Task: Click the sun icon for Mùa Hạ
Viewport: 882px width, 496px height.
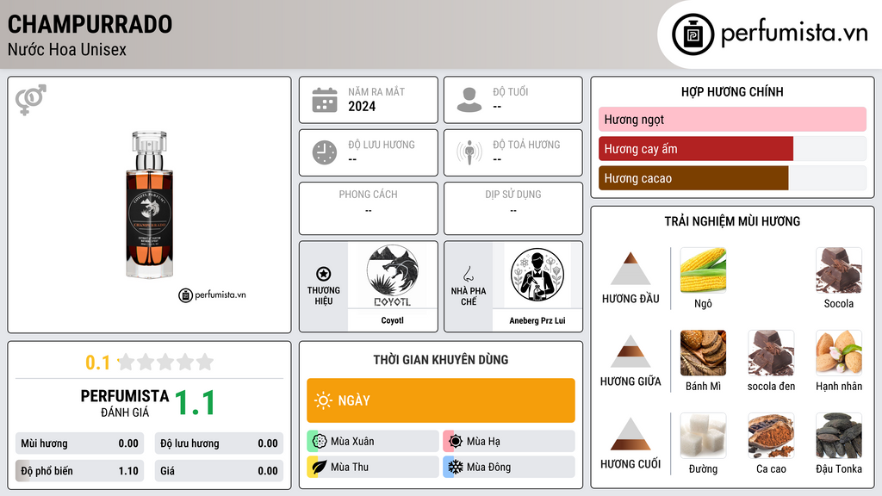Action: (456, 442)
